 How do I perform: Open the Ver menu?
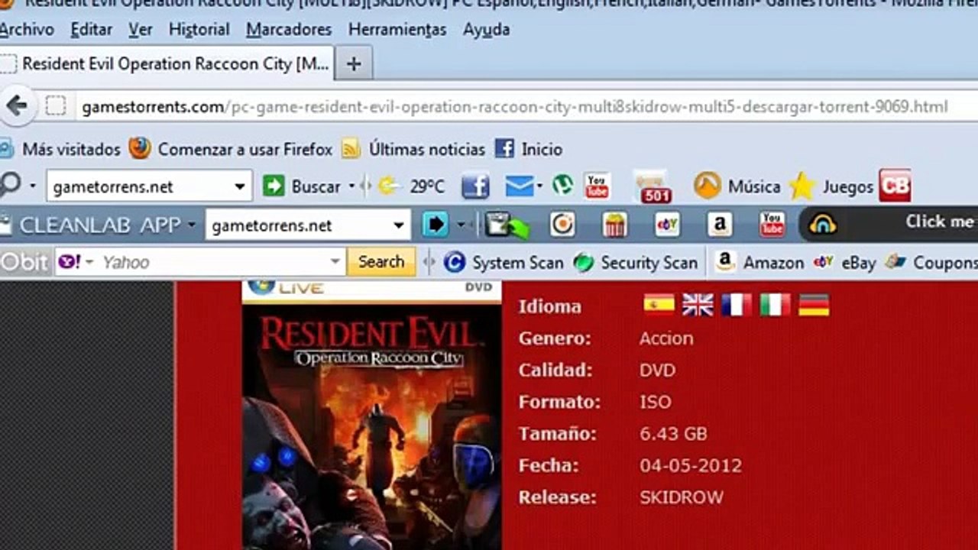pos(141,30)
